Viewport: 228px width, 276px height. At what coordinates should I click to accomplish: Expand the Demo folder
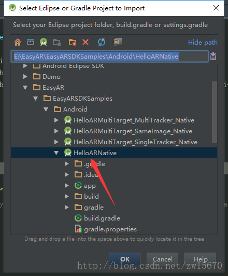click(x=25, y=77)
